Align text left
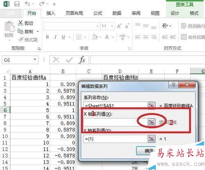This screenshot has width=205, height=170. pyautogui.click(x=138, y=37)
